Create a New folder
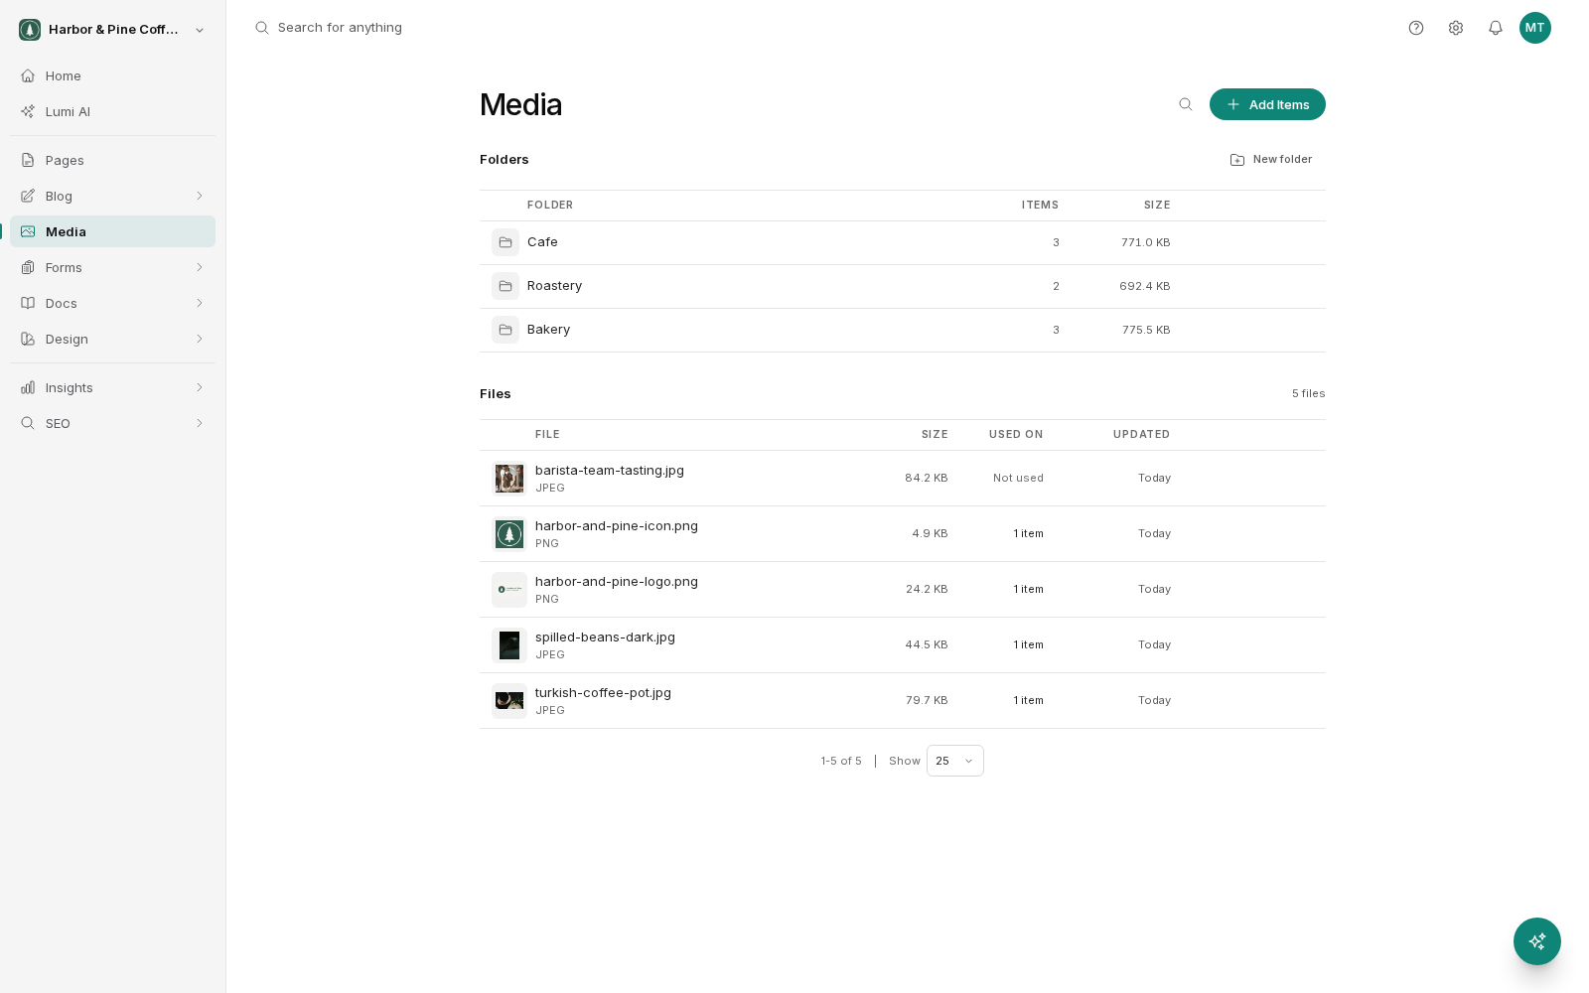This screenshot has height=993, width=1589. (1271, 159)
